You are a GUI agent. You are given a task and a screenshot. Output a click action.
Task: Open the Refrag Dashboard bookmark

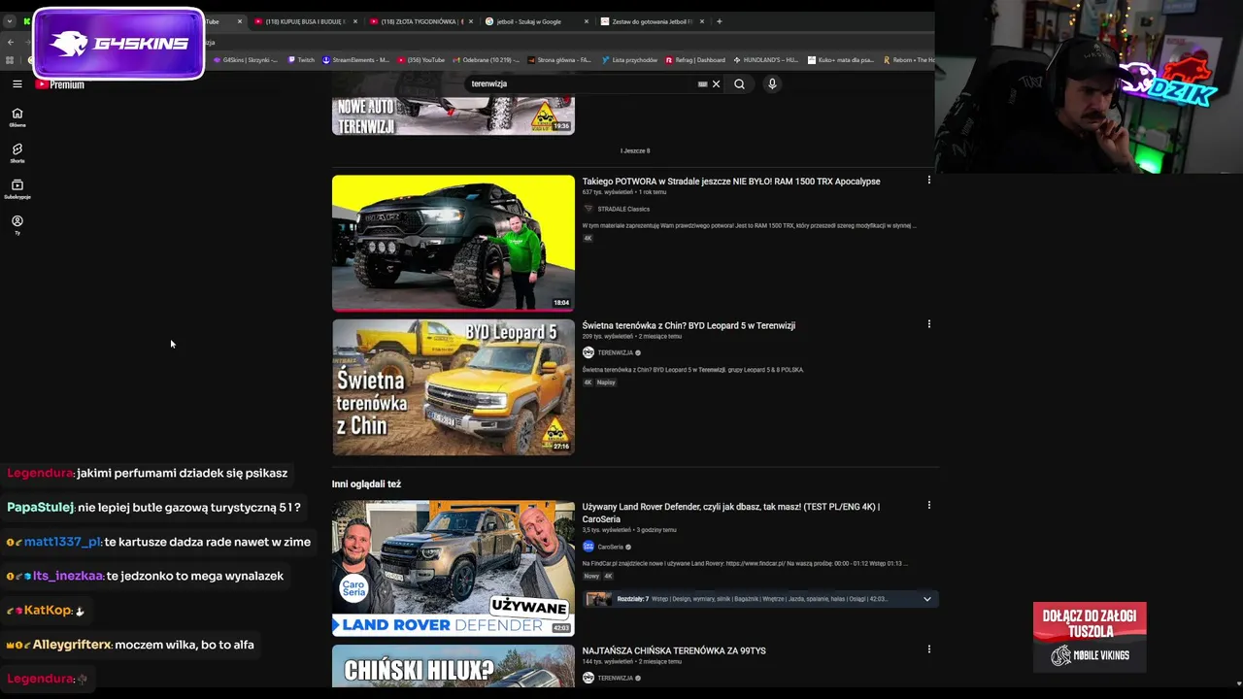coord(694,60)
